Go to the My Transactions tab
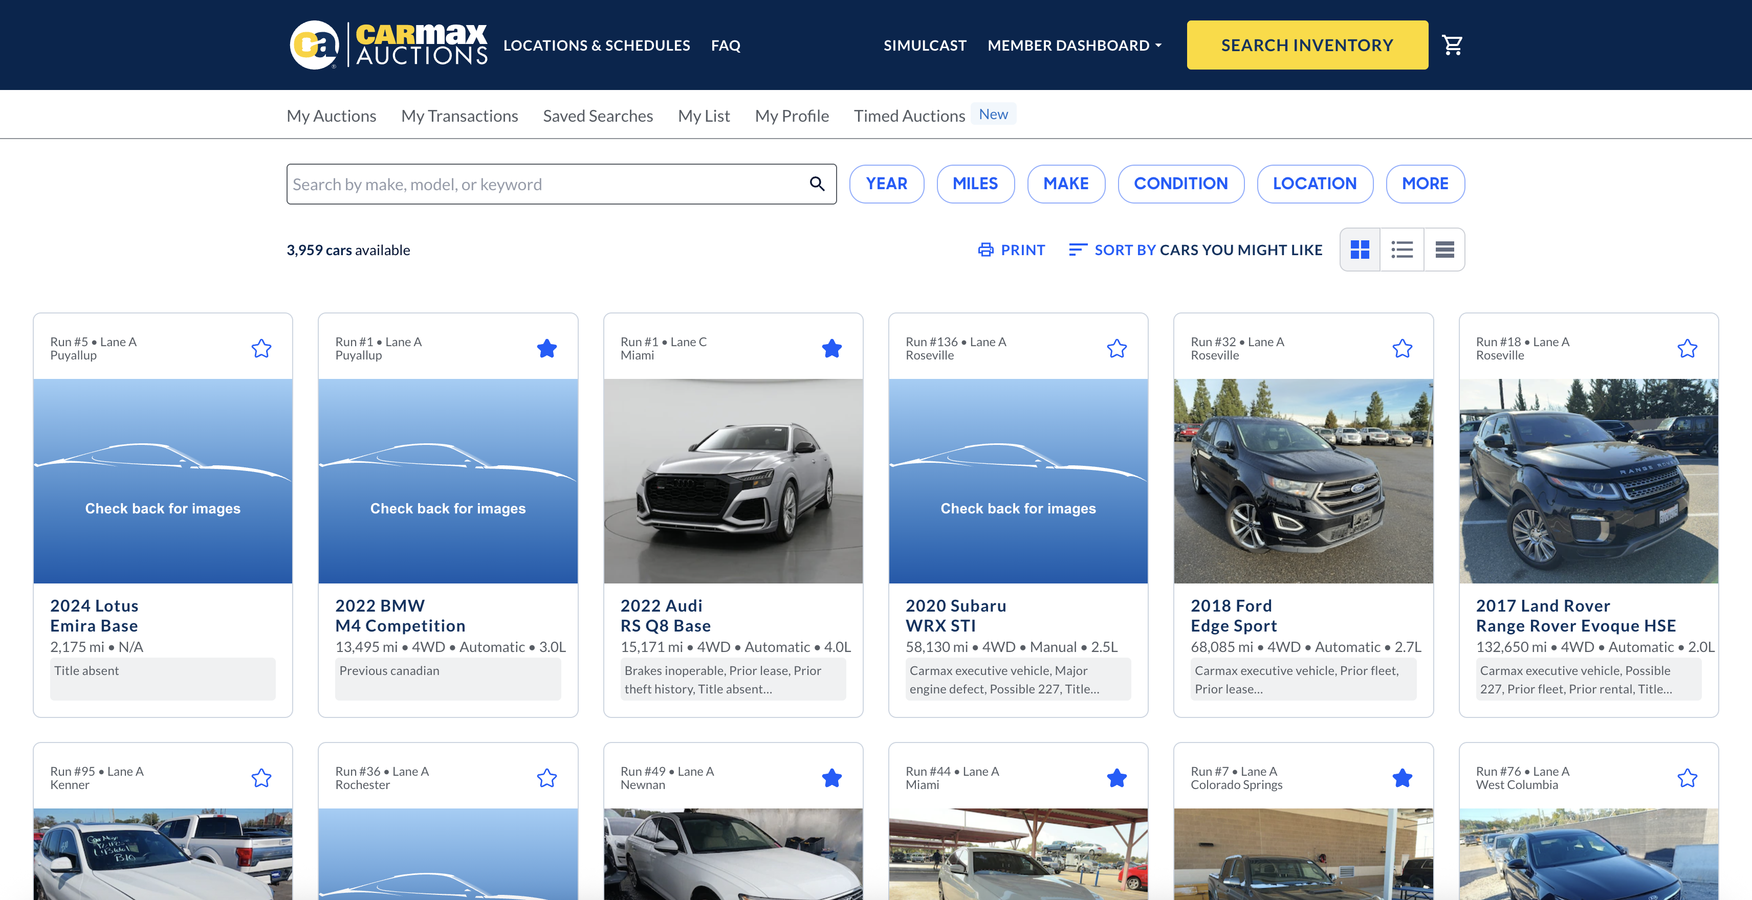Viewport: 1752px width, 900px height. (x=459, y=116)
